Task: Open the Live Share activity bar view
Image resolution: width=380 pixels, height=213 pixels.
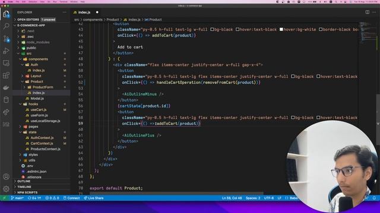Action: point(6,112)
